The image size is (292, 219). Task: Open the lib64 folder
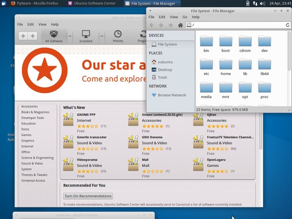(x=264, y=67)
